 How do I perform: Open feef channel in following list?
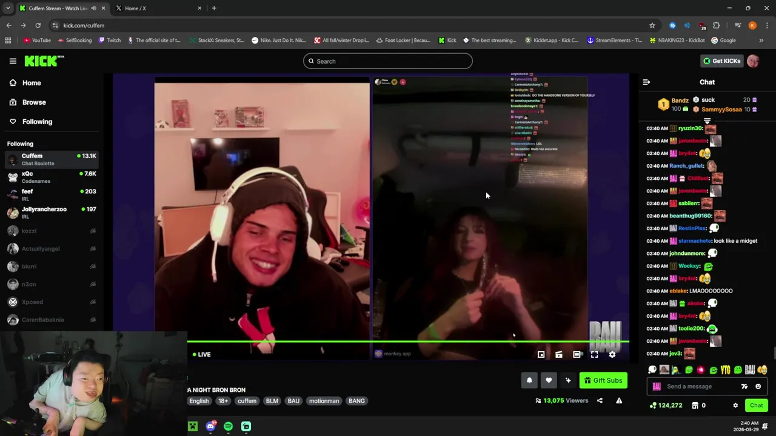[x=52, y=194]
